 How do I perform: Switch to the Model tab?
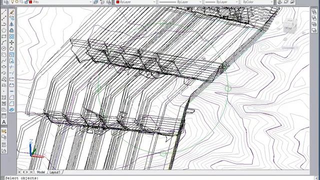(x=40, y=172)
